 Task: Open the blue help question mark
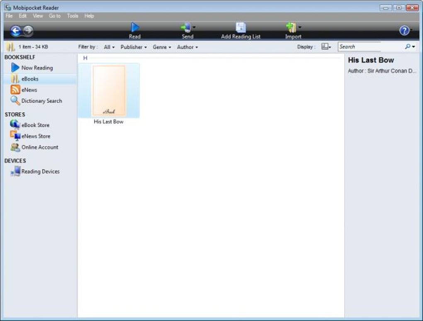point(404,30)
